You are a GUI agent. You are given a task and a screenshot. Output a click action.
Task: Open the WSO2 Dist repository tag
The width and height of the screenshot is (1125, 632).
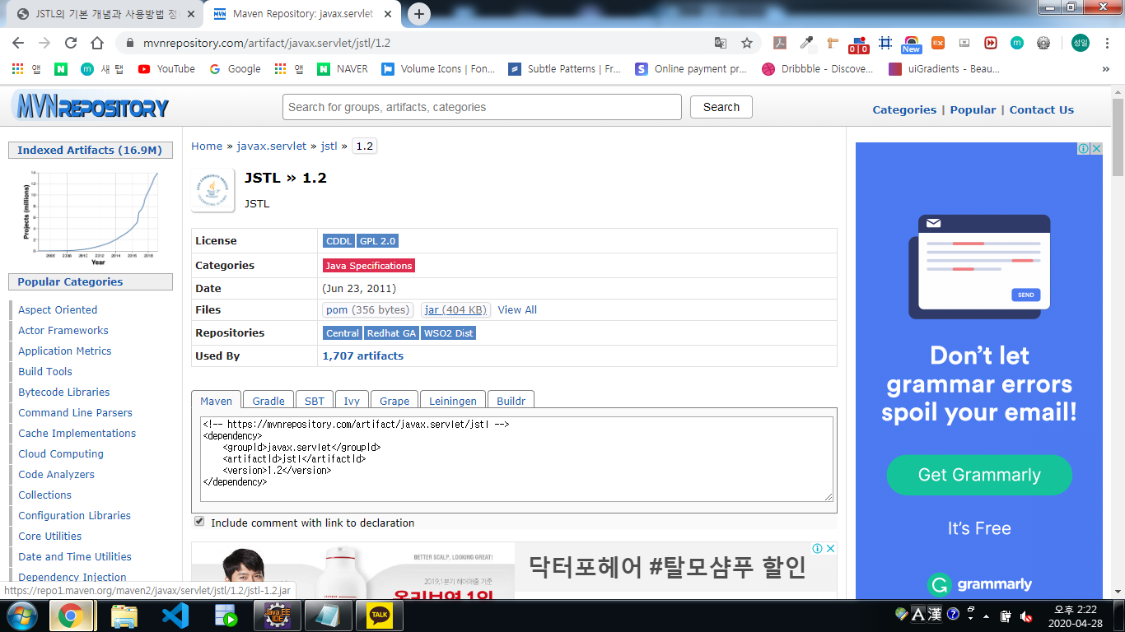click(449, 333)
